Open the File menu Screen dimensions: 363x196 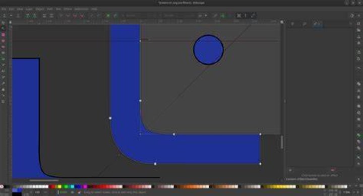tap(4, 9)
